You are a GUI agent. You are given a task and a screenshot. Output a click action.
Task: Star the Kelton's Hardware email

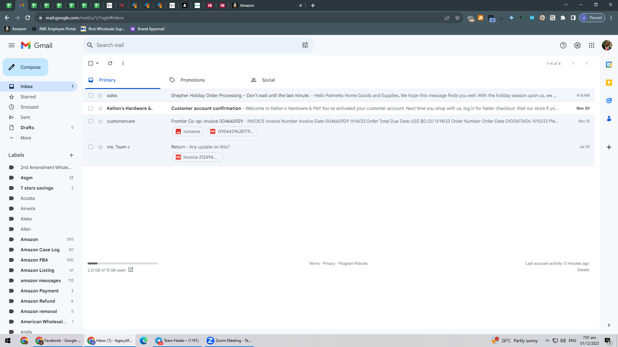[x=100, y=108]
